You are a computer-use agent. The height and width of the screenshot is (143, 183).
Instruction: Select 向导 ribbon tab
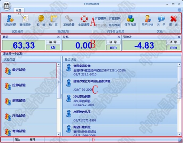[19, 10]
